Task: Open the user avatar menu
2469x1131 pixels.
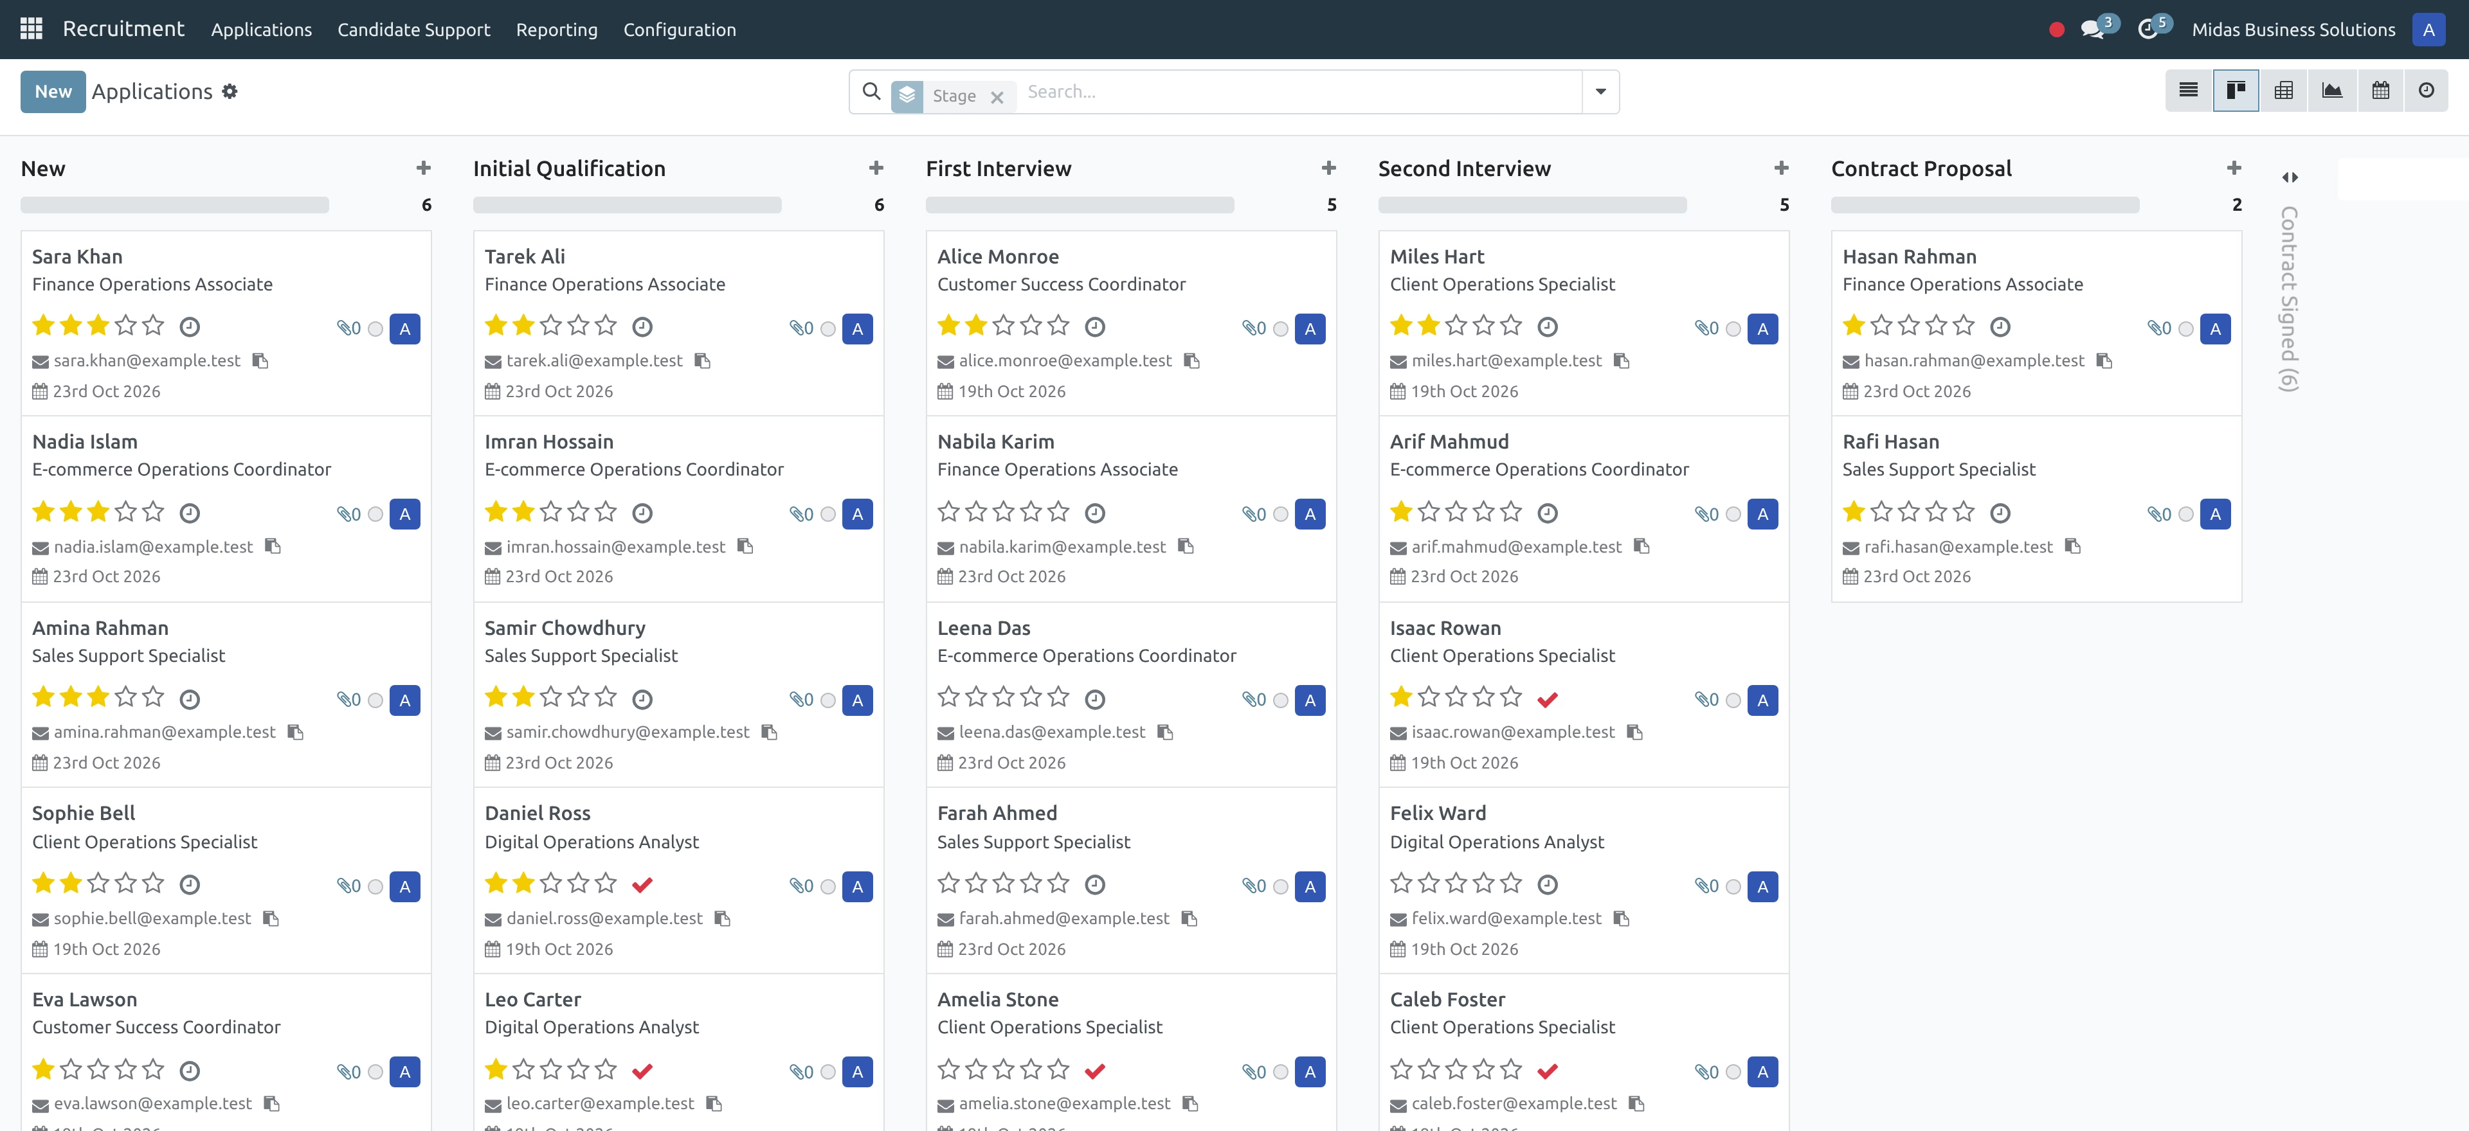Action: coord(2428,30)
